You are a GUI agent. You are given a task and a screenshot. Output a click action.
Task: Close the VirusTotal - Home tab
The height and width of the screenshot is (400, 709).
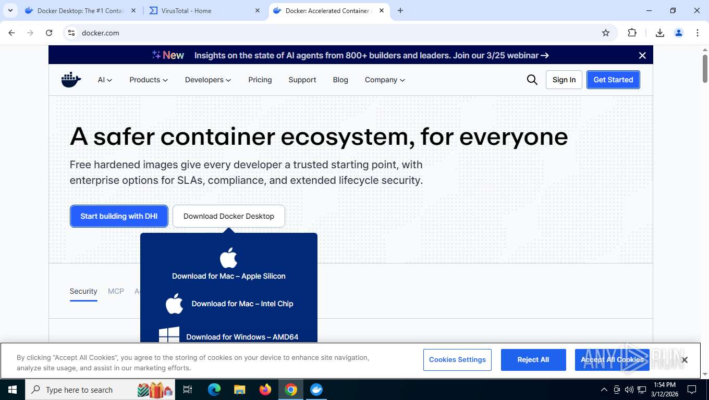[x=258, y=10]
